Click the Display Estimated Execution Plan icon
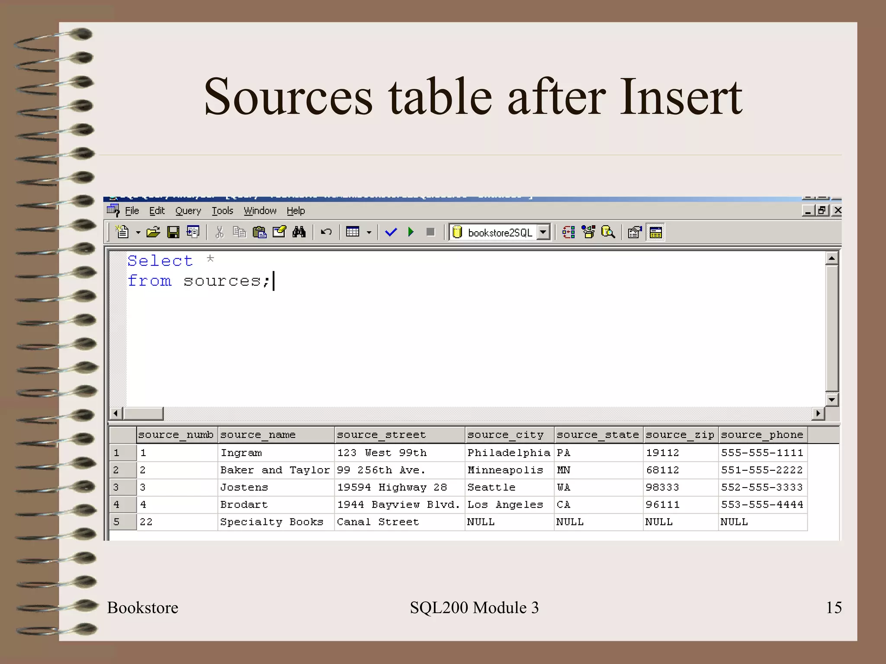Viewport: 886px width, 664px height. [568, 233]
